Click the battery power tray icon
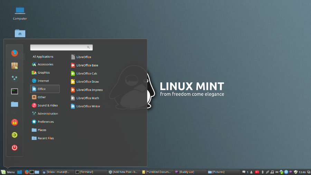 (277, 172)
